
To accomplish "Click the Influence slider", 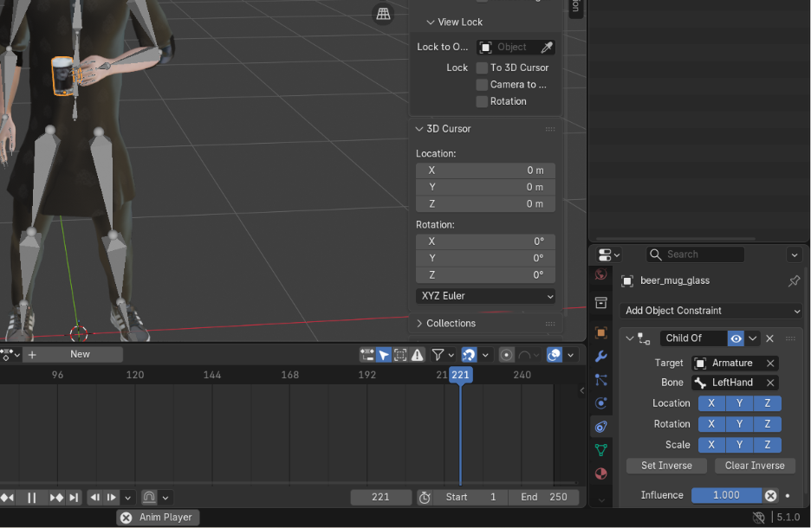I will click(x=725, y=495).
